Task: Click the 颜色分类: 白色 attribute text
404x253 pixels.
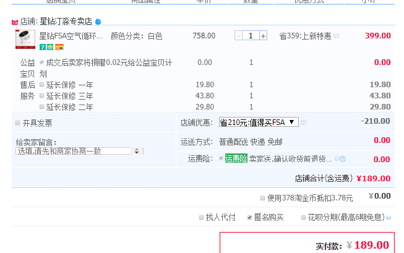Action: pos(137,36)
